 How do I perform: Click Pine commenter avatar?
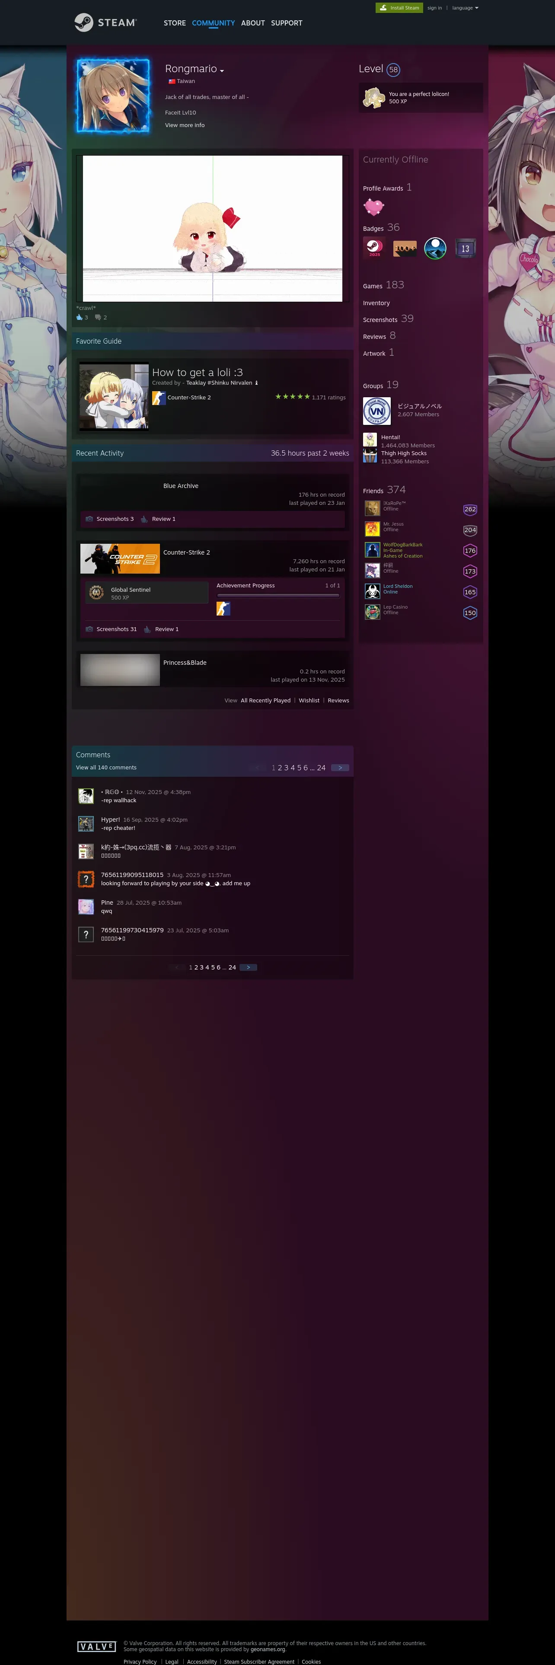tap(86, 907)
